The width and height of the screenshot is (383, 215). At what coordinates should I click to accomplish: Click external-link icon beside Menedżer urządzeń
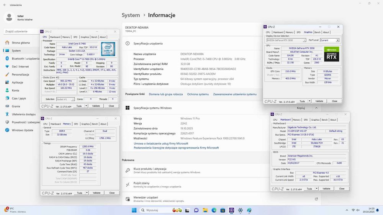click(x=316, y=199)
